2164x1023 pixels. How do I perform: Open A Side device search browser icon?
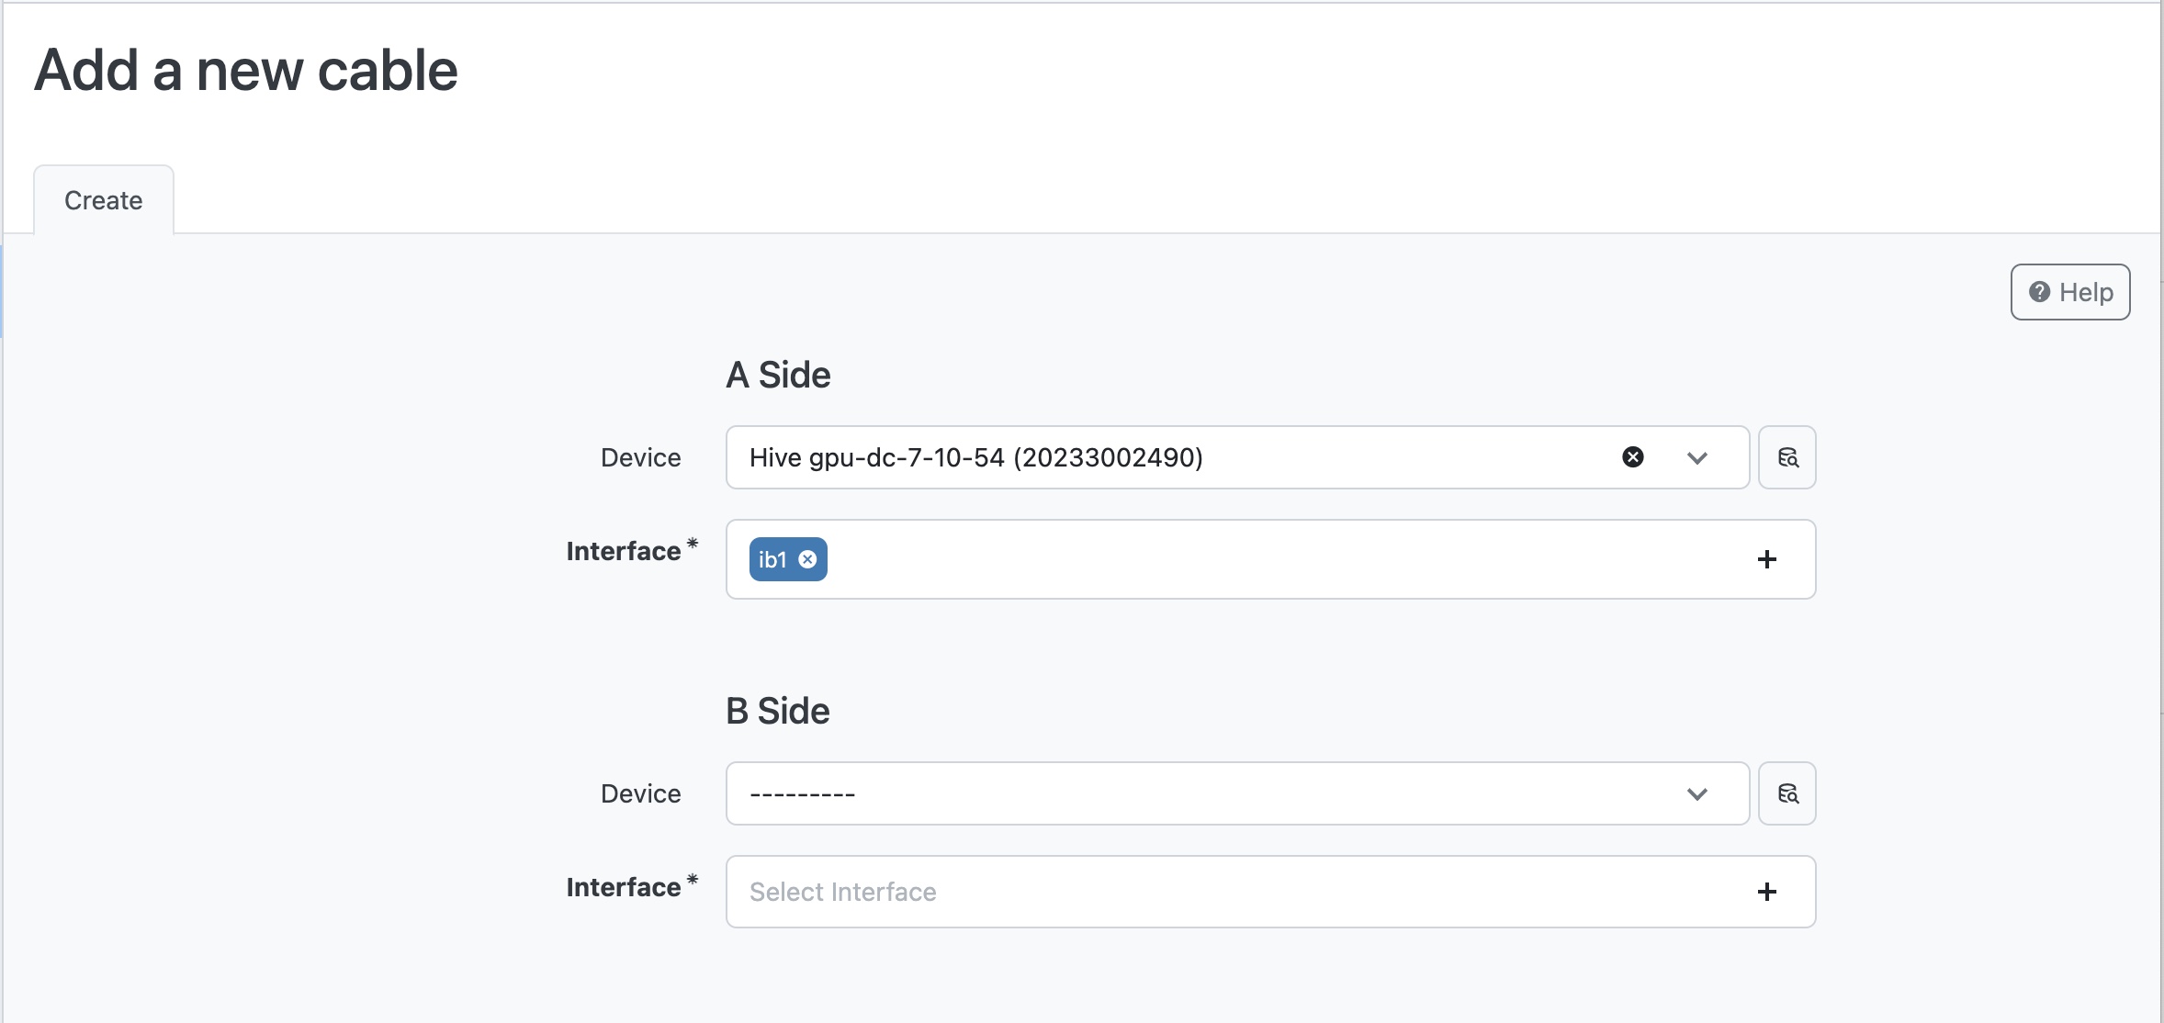[x=1786, y=457]
